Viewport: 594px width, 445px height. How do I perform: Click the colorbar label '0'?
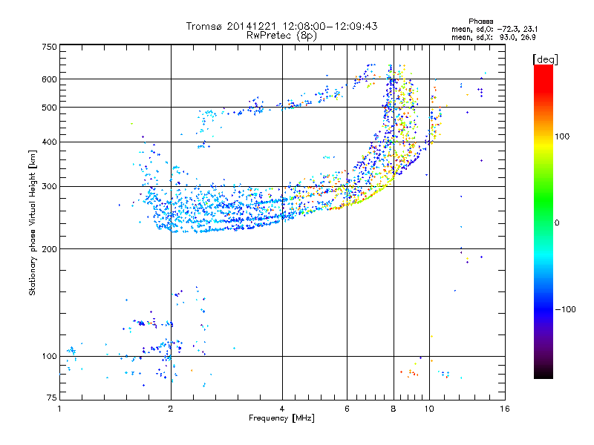(x=556, y=222)
